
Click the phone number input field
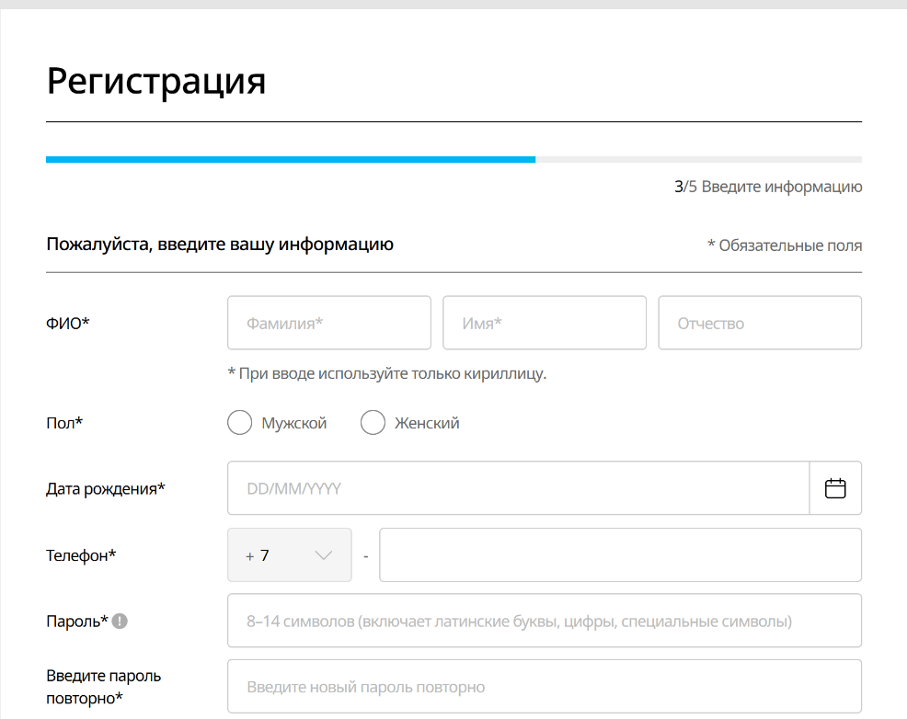(x=621, y=554)
